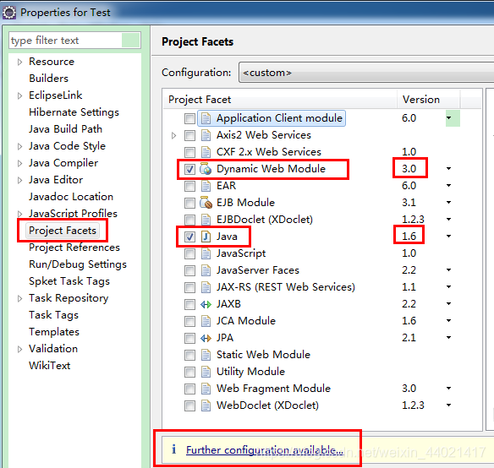Open Run/Debug Settings page
The width and height of the screenshot is (494, 468).
tap(78, 264)
